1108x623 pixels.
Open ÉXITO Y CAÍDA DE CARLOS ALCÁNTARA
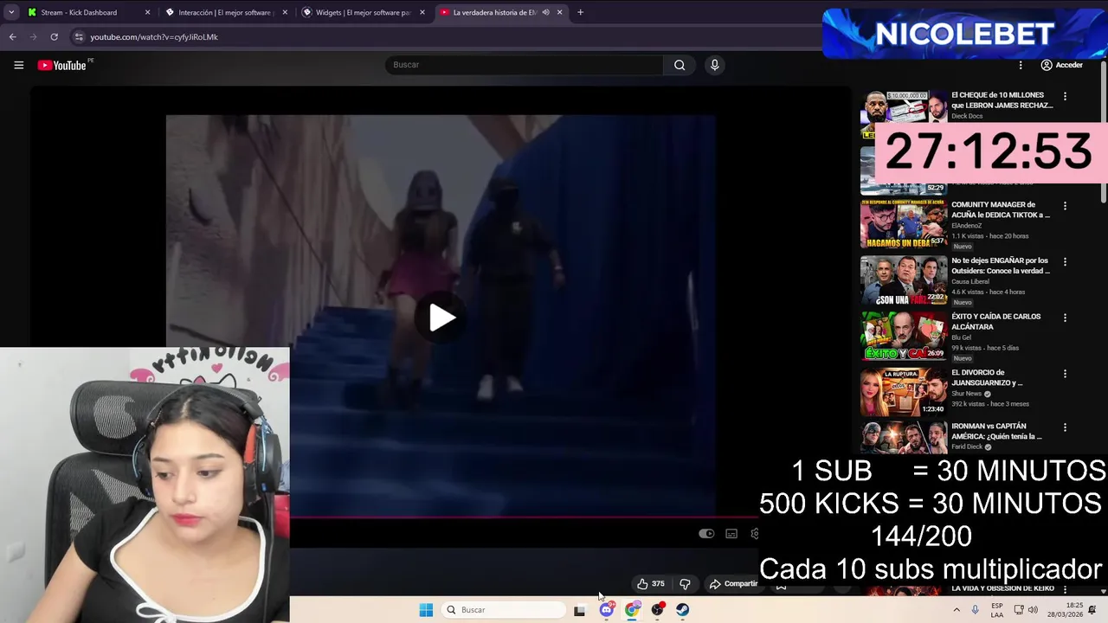coord(995,322)
